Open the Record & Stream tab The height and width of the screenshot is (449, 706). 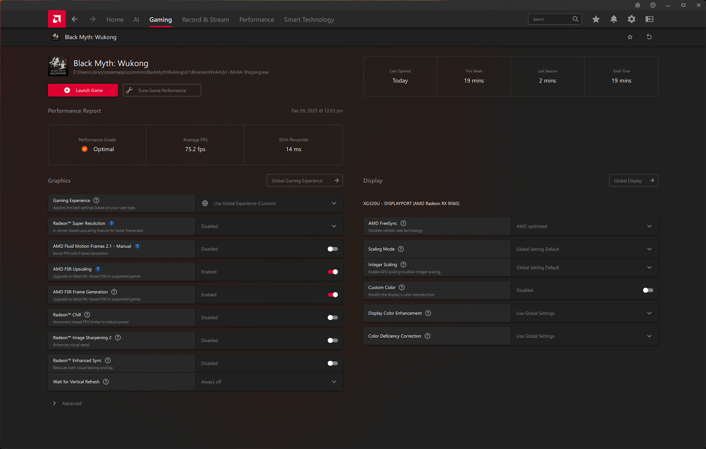[x=206, y=19]
